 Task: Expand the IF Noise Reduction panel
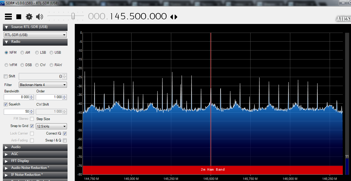[35, 175]
